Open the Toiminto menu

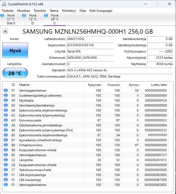(x=40, y=11)
